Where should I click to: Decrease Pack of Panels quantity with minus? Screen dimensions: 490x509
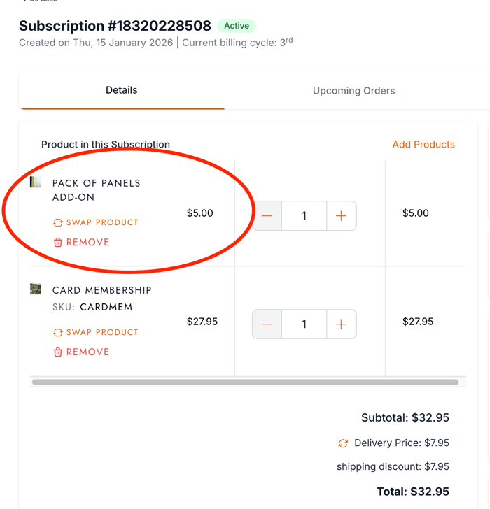coord(267,216)
